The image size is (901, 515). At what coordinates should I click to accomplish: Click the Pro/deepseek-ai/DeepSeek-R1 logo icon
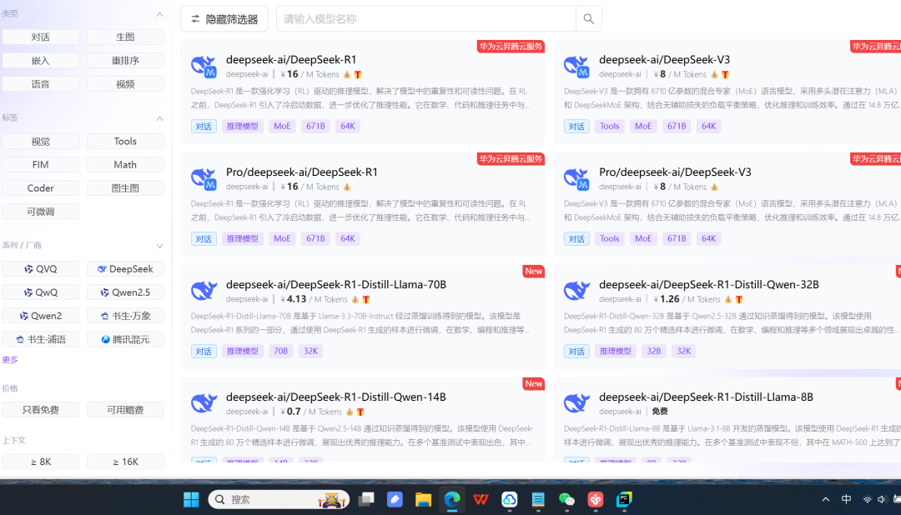tap(204, 178)
